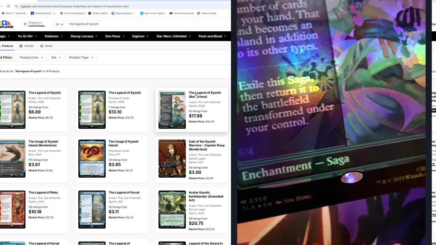Switch to the Articles tab
The width and height of the screenshot is (436, 245).
click(27, 46)
